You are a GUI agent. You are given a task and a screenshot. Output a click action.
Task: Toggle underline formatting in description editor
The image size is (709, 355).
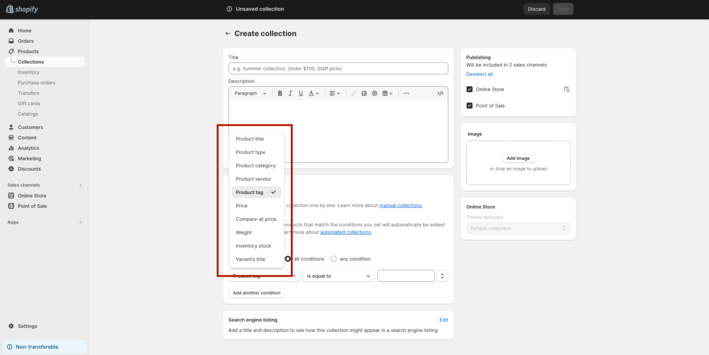pos(301,93)
